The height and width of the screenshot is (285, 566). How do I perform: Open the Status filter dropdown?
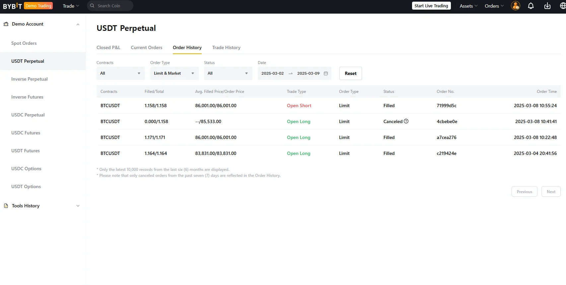point(228,73)
